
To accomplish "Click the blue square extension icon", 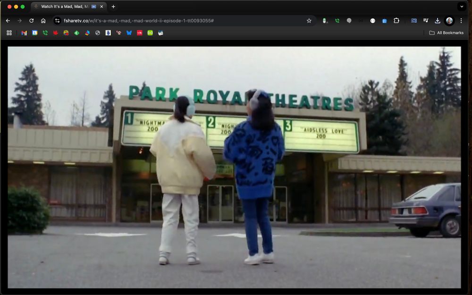I will [384, 21].
